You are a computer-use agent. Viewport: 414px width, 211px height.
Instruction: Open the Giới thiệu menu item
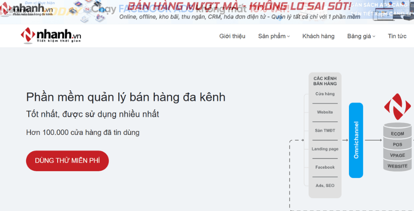232,36
